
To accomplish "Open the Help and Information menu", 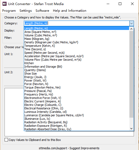I will point(69,11).
